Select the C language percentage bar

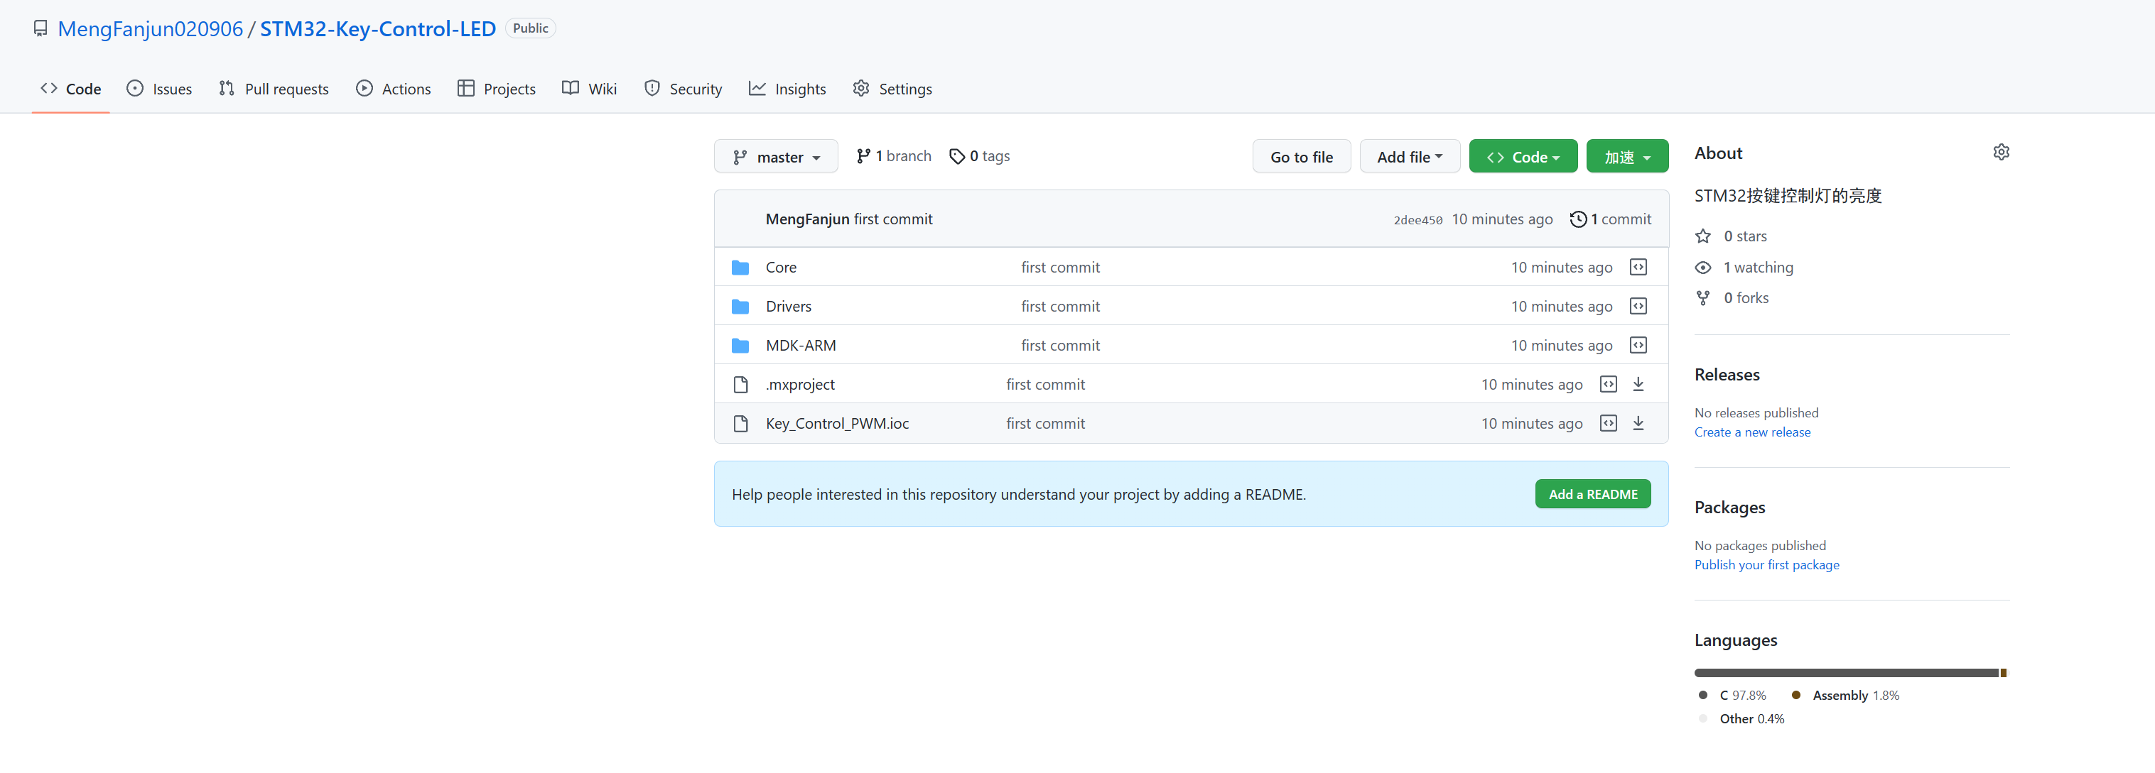pos(1842,671)
